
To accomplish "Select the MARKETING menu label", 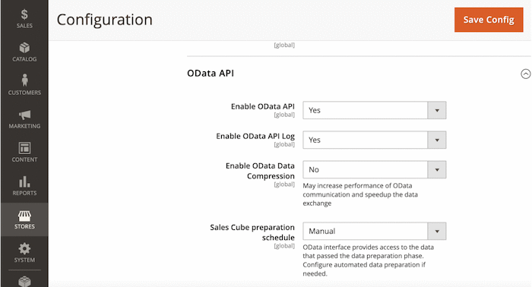I will 24,126.
